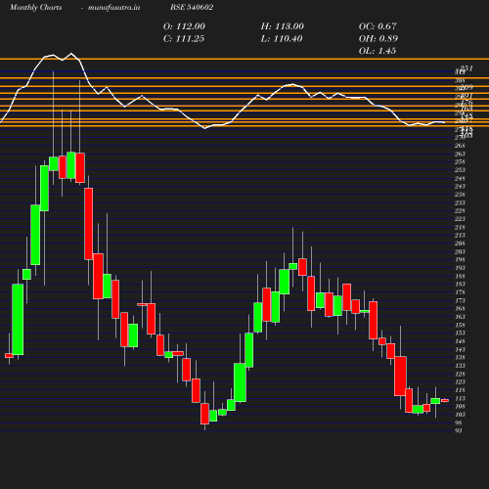Click the 148 price axis label
This screenshot has width=489, height=489.
point(460,341)
